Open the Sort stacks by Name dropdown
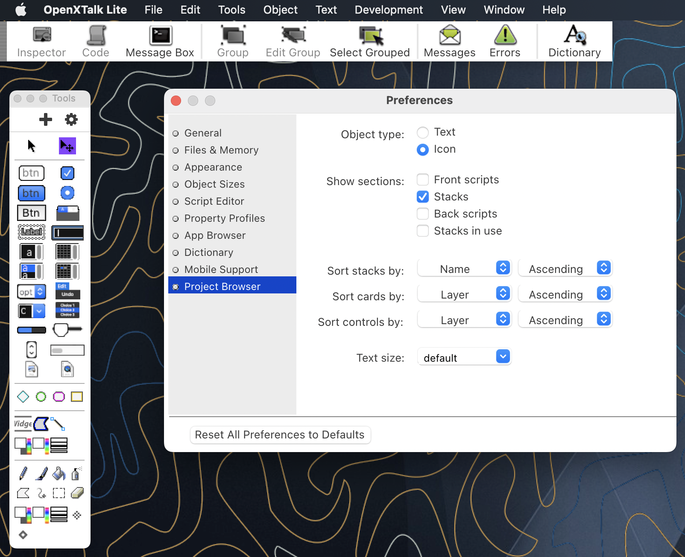Screen dimensions: 685x557 pos(464,268)
